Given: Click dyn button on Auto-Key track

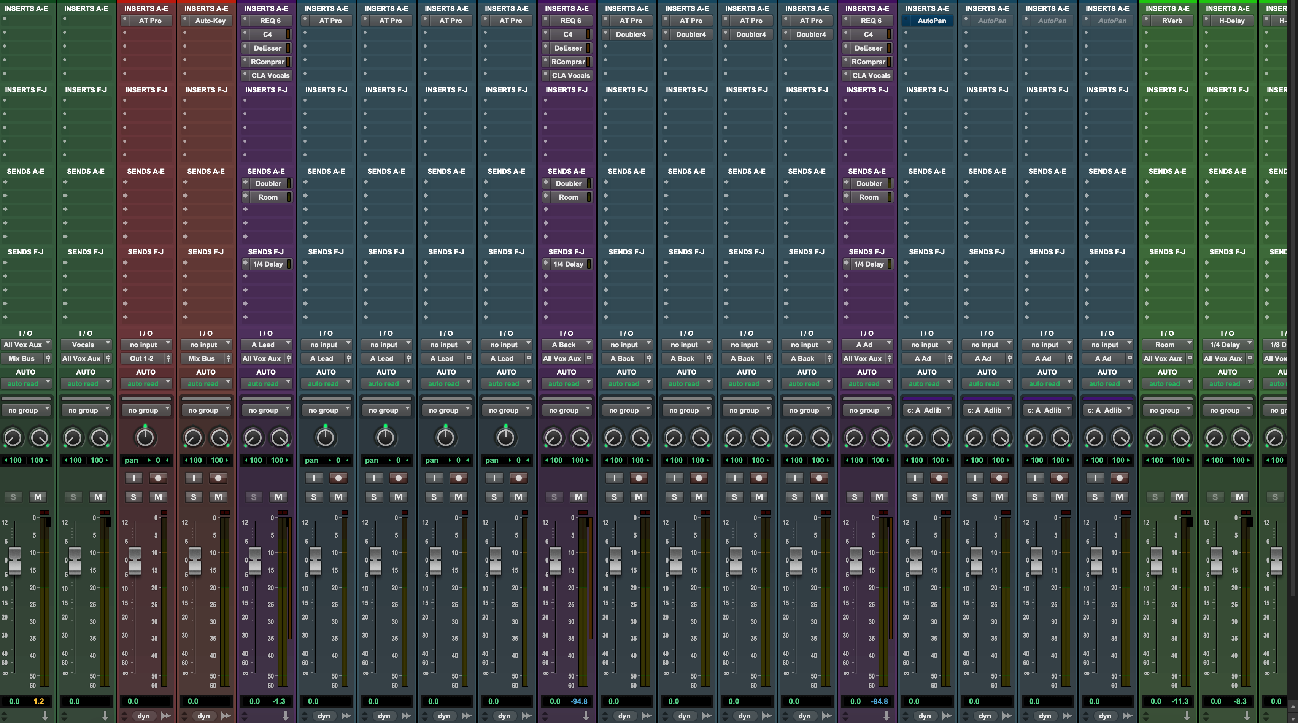Looking at the screenshot, I should pos(203,715).
